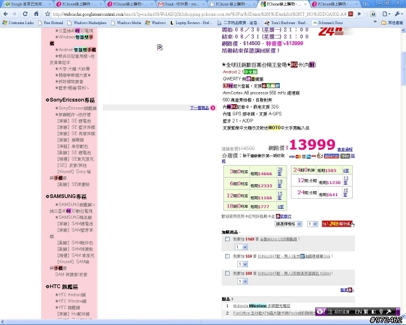The height and width of the screenshot is (325, 406).
Task: Open ★HTC Android sidebar link
Action: point(70,295)
